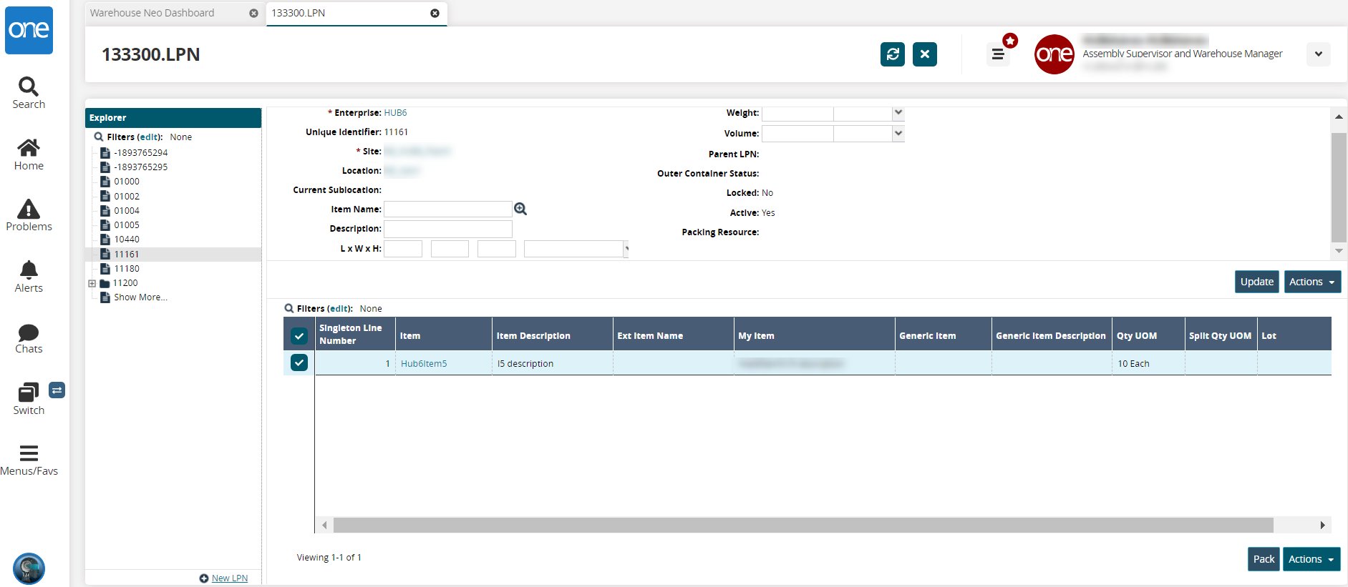Click the New LPN plus icon
The image size is (1348, 587).
click(x=204, y=578)
